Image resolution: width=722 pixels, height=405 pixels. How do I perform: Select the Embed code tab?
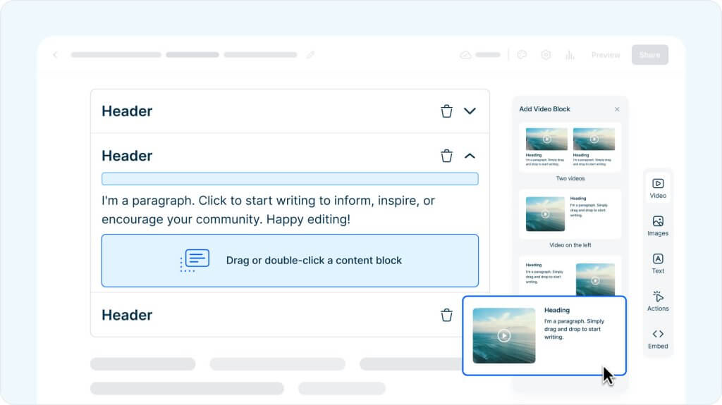pyautogui.click(x=658, y=338)
